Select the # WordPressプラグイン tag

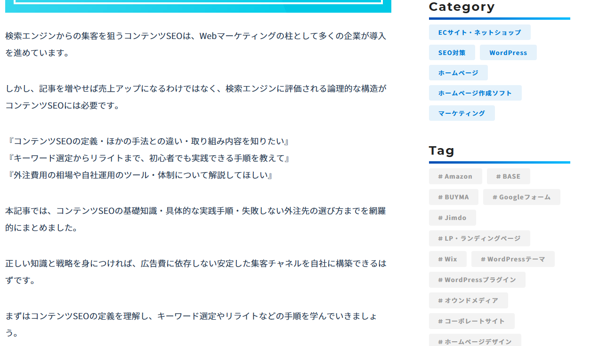tap(477, 280)
